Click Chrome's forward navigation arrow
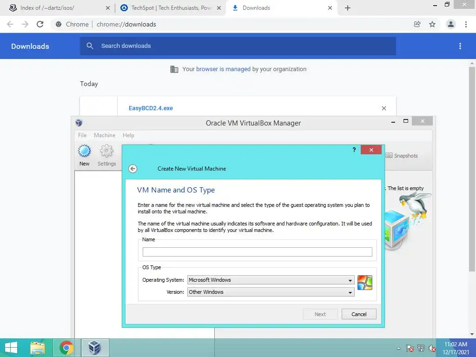476x357 pixels. tap(25, 24)
